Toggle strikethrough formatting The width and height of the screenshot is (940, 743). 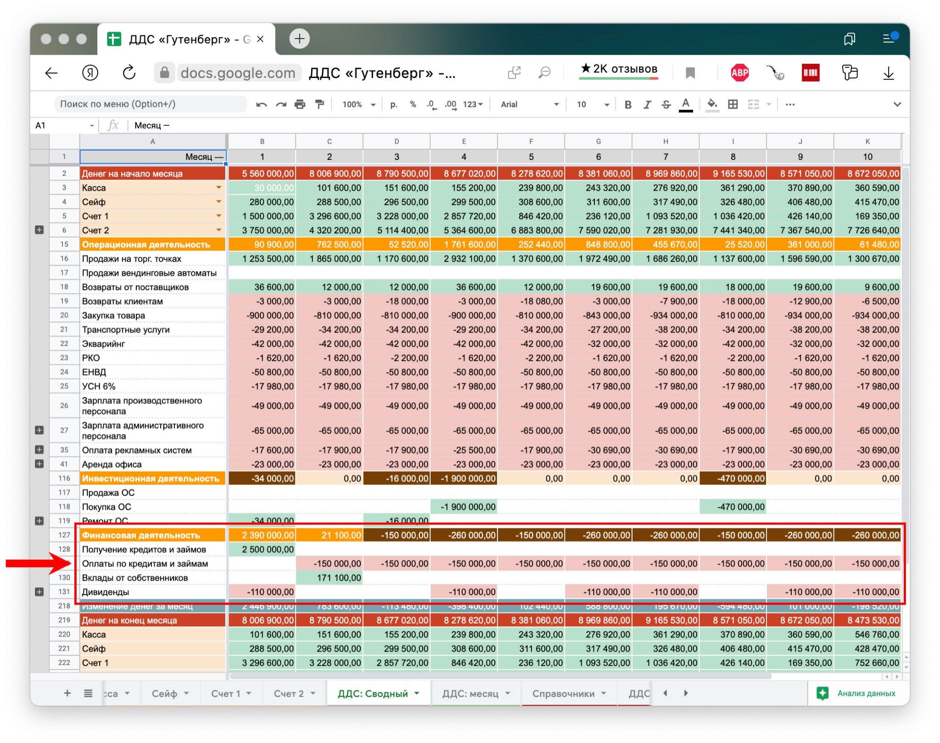click(x=666, y=105)
